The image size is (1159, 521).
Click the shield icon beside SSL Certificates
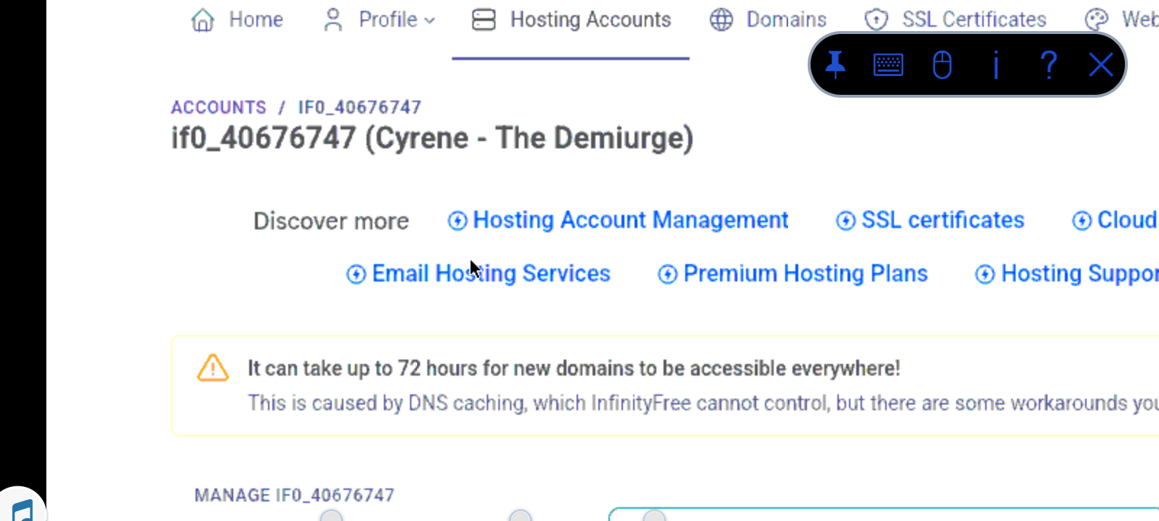pos(876,20)
